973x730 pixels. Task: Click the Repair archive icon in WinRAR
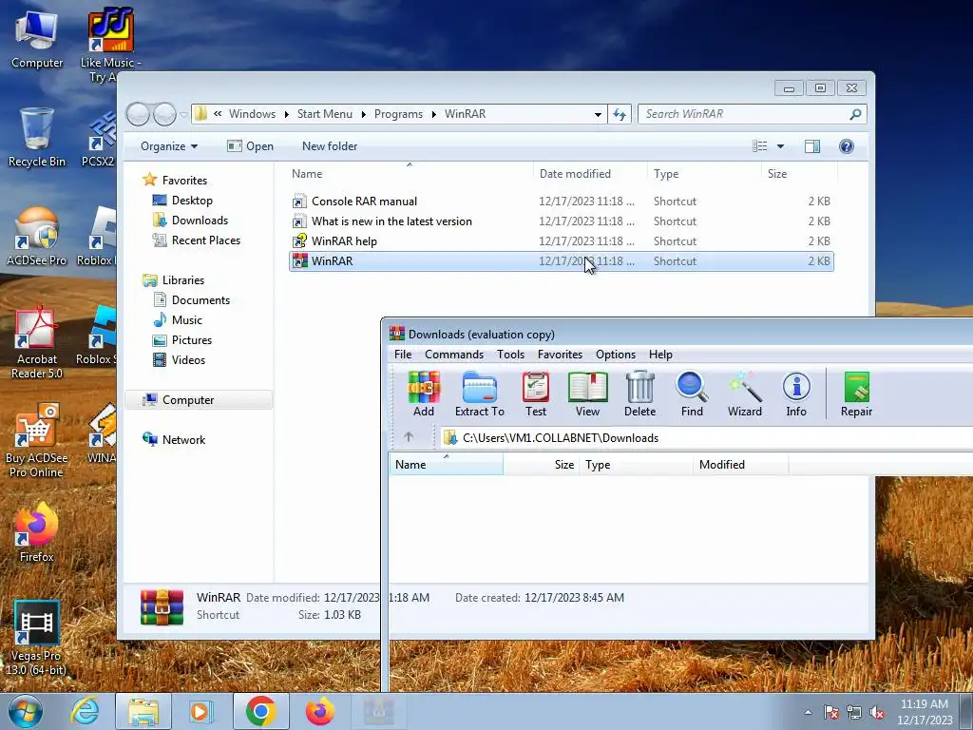[856, 394]
